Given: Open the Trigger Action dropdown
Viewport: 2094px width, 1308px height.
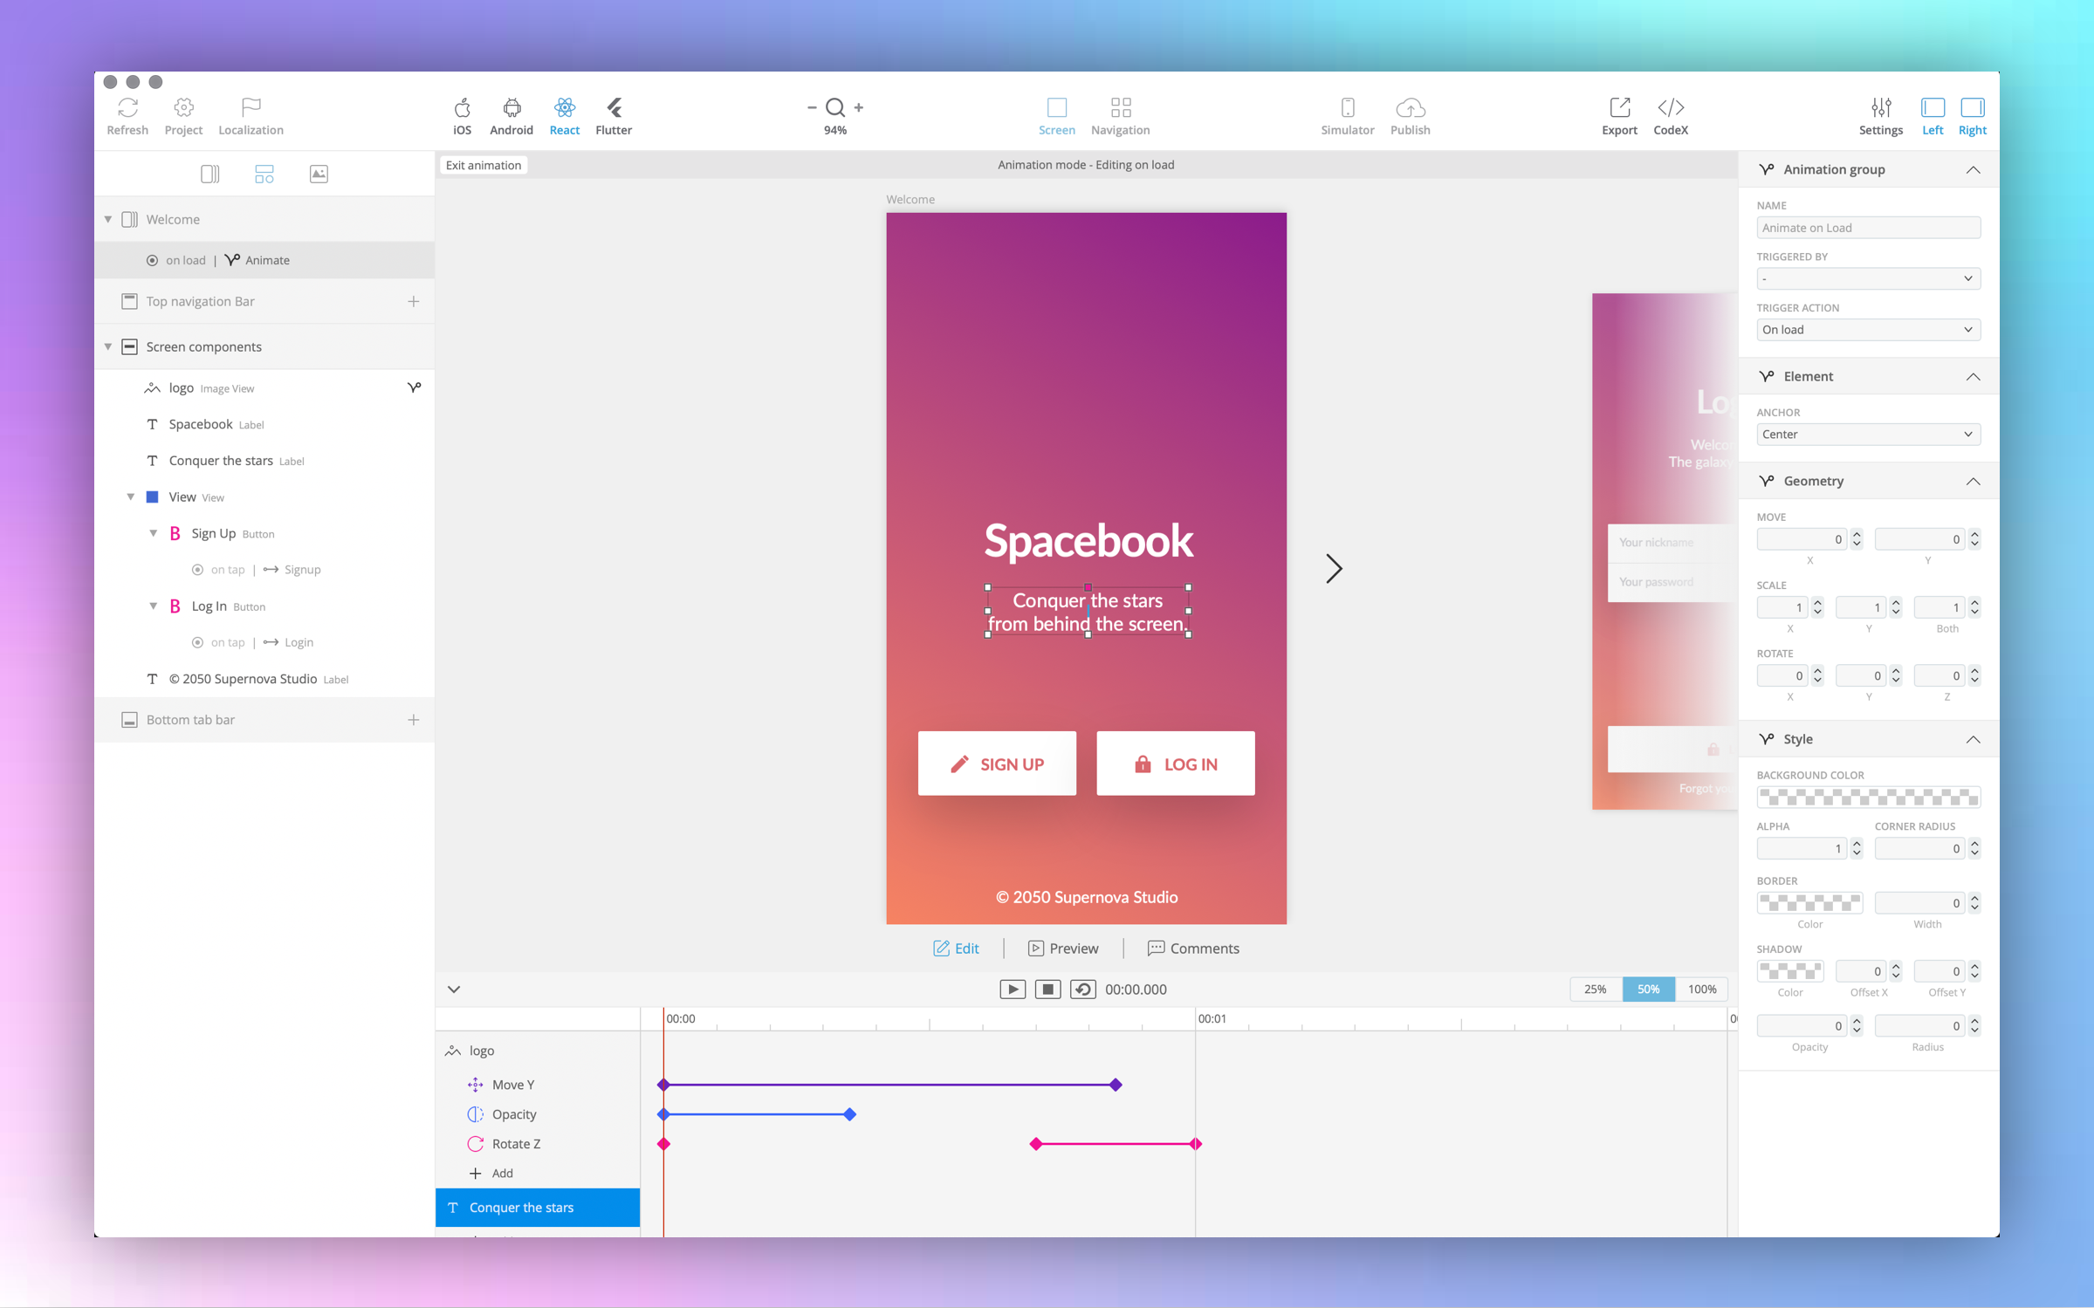Looking at the screenshot, I should tap(1867, 330).
